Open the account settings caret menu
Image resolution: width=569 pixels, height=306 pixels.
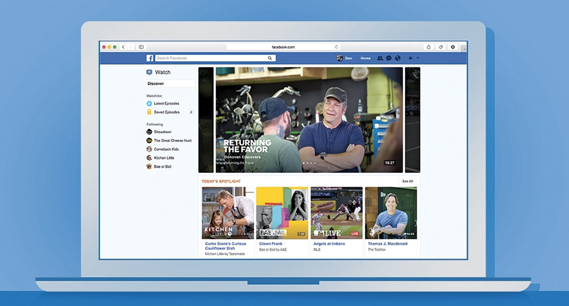[417, 58]
